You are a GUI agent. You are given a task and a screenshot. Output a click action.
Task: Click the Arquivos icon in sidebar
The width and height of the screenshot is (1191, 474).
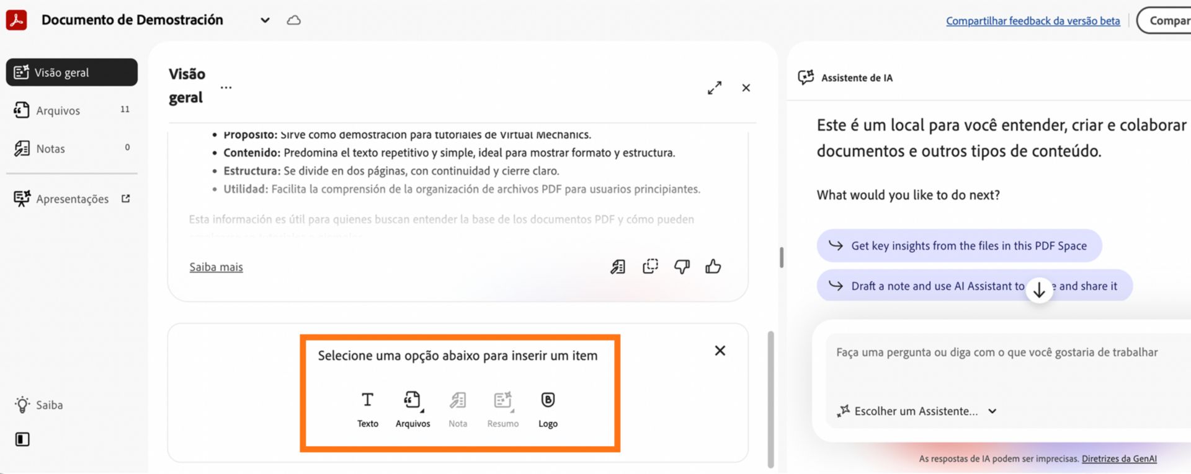click(22, 110)
